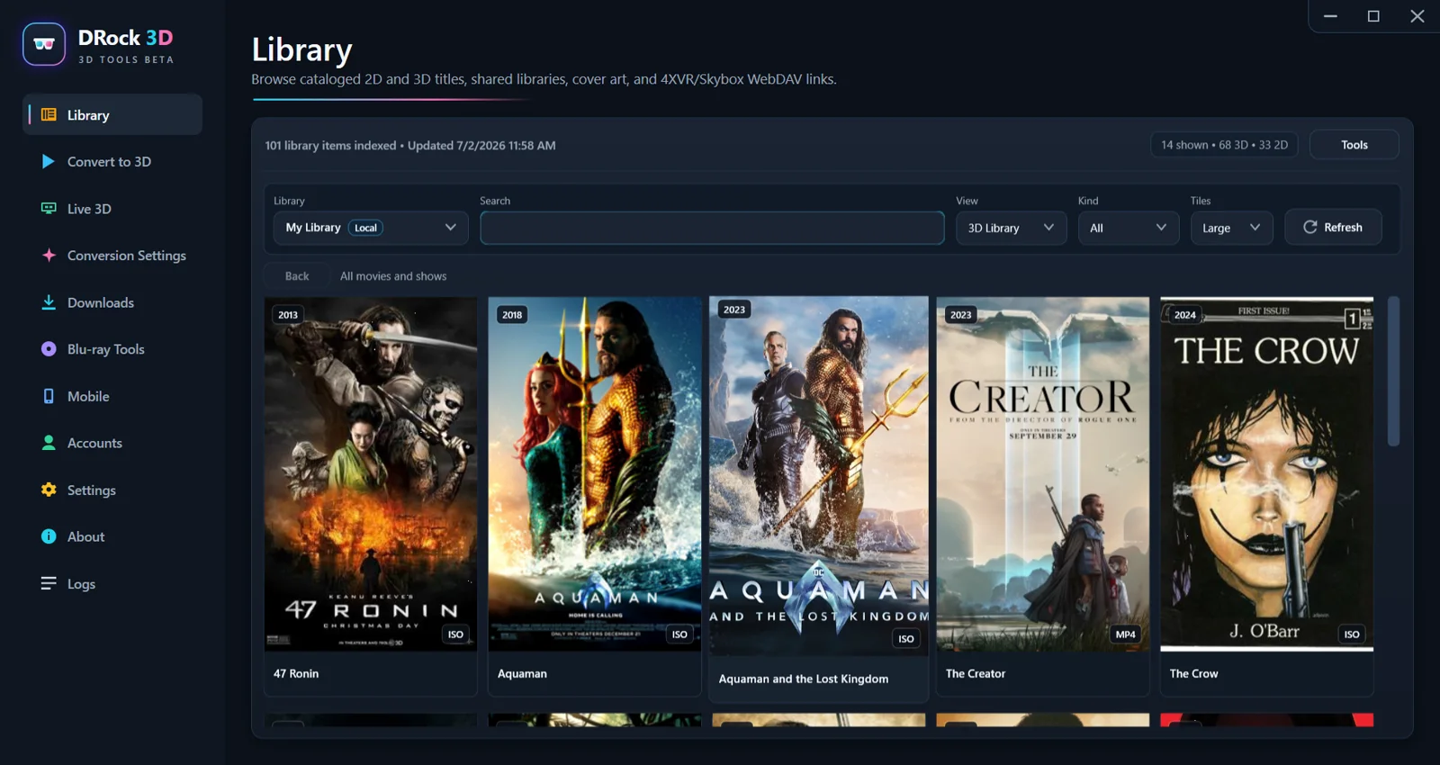Minimize the application window
The width and height of the screenshot is (1440, 765).
point(1330,16)
